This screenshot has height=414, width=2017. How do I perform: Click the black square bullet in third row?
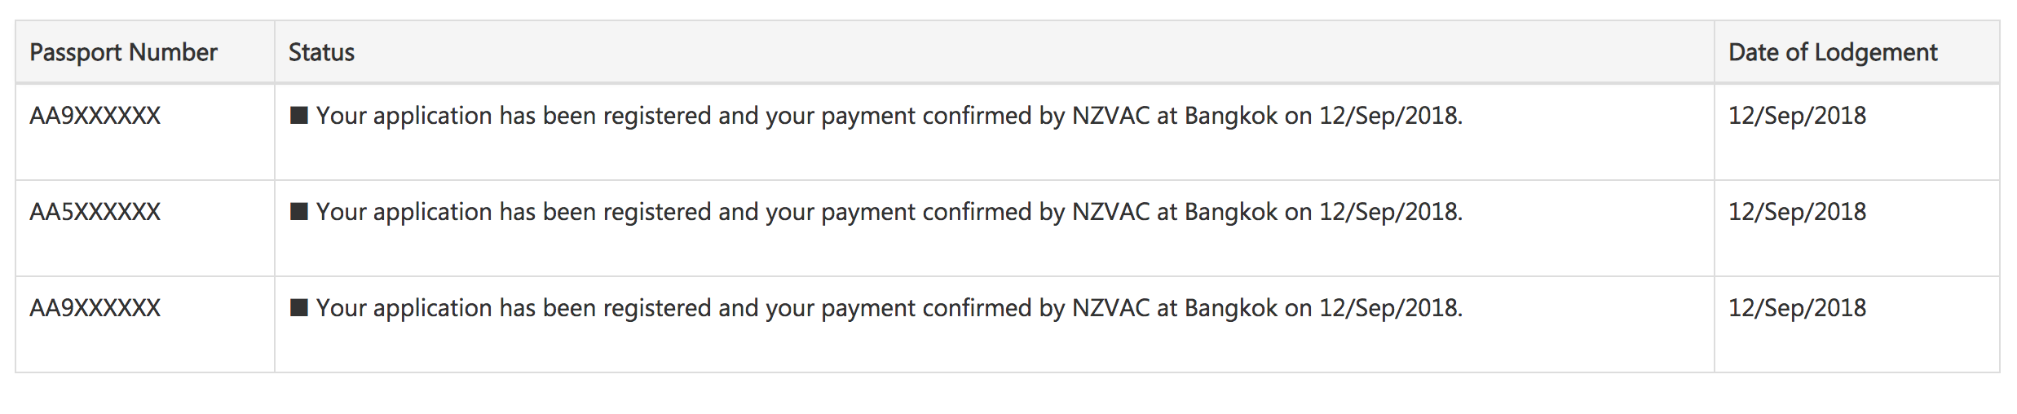pos(299,308)
